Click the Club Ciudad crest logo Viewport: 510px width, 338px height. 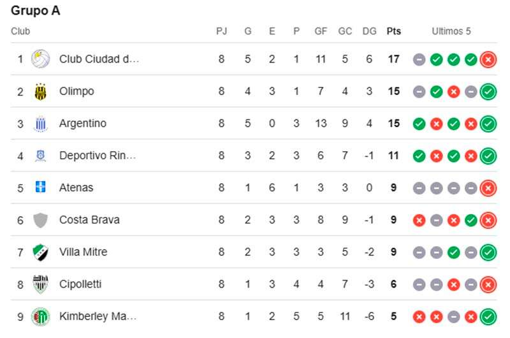[x=40, y=59]
